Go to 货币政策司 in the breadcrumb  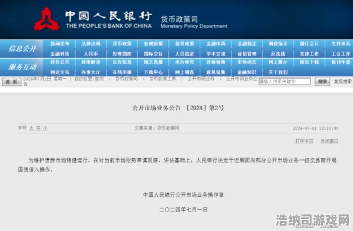126,79
